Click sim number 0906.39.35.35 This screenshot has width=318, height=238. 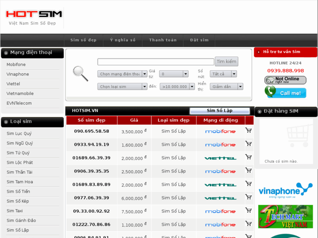click(x=92, y=171)
